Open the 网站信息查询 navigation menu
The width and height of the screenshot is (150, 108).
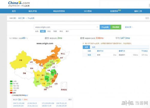pos(59,11)
